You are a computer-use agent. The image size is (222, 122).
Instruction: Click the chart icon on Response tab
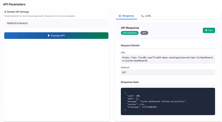coord(120,16)
